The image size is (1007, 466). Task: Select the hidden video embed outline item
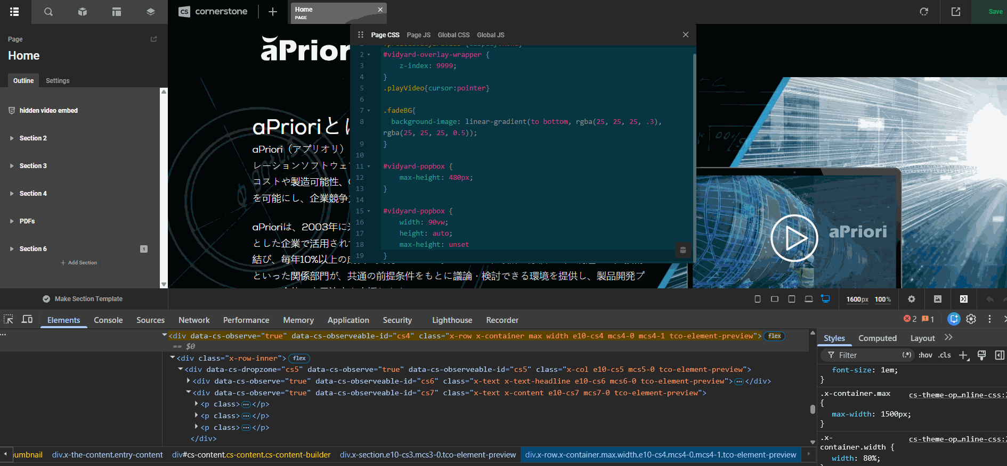coord(48,111)
